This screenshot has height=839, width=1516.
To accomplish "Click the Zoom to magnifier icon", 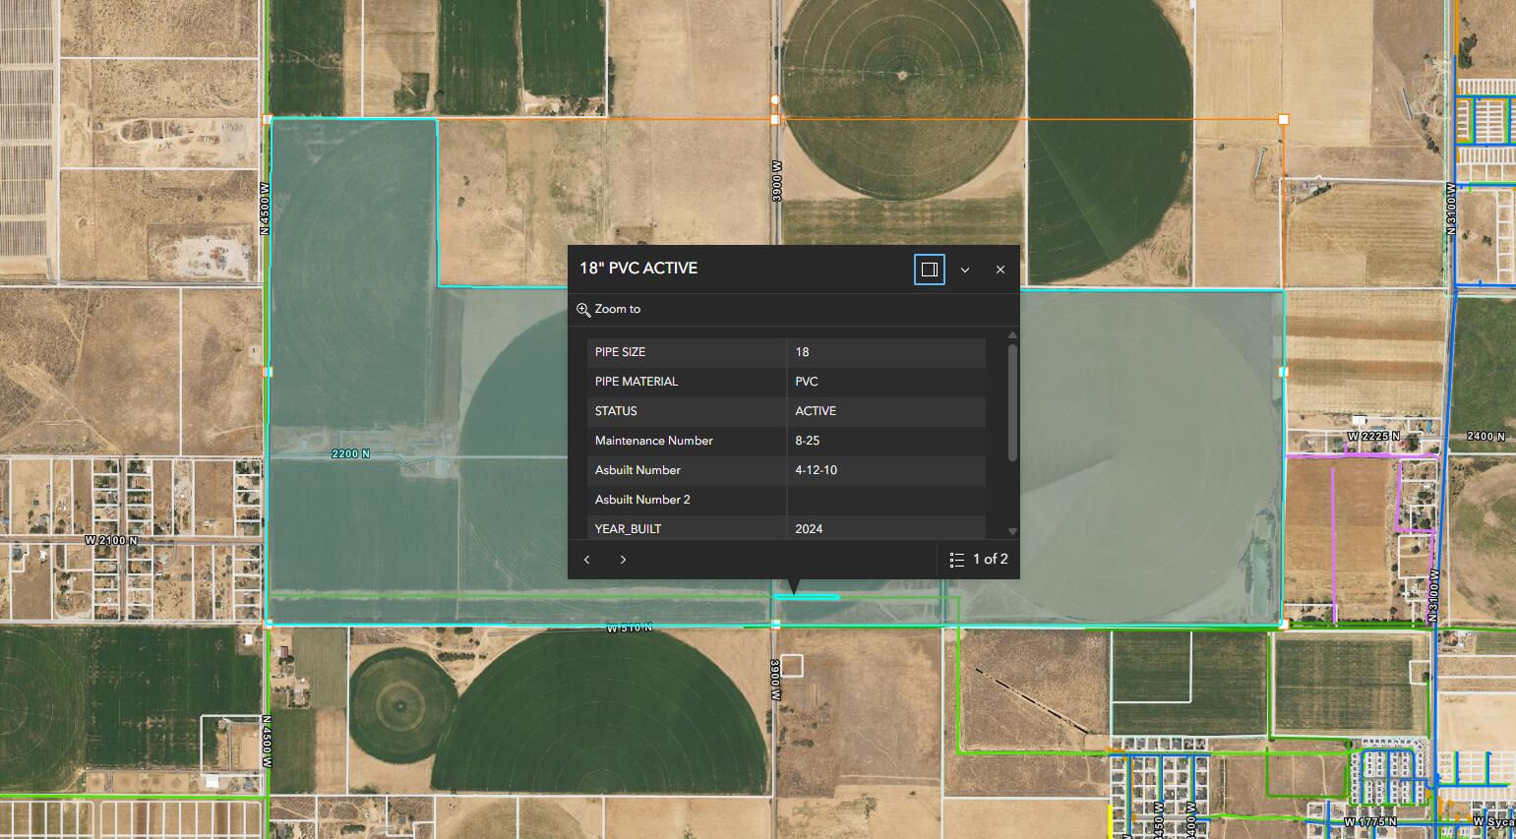I will click(583, 310).
